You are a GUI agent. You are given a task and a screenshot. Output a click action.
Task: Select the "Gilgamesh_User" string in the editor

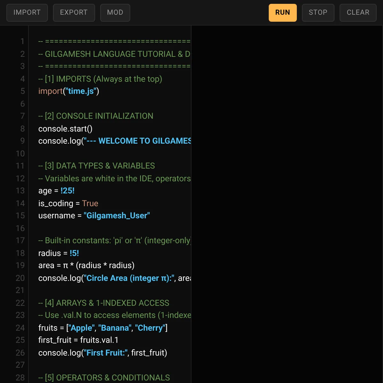coord(116,216)
